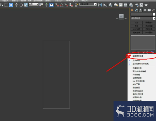The image size is (156, 121).
Task: Click the Render Production teapot icon
Action: pos(146,5)
